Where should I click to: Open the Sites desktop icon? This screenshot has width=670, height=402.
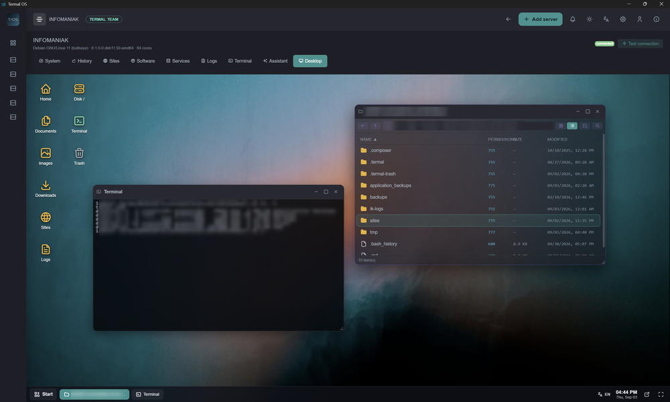(x=46, y=220)
